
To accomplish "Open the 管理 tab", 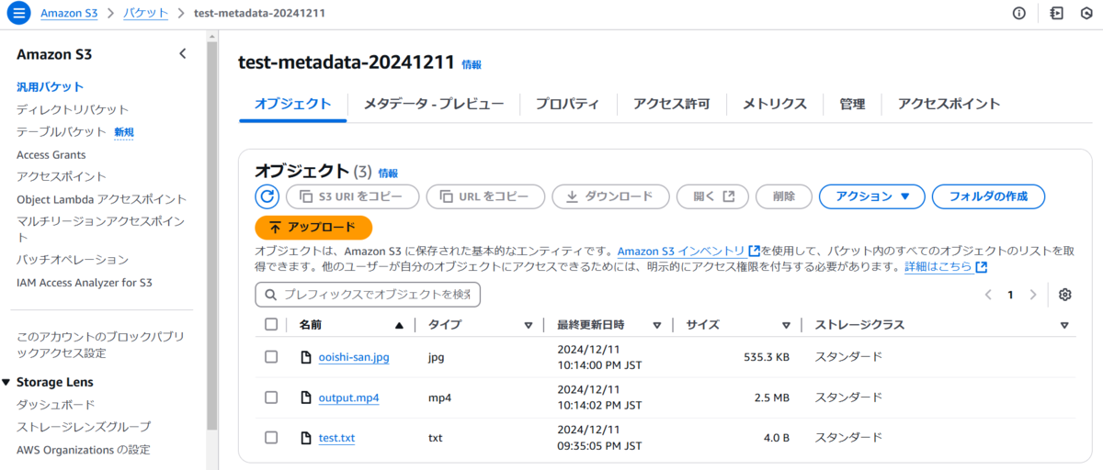I will pos(852,104).
